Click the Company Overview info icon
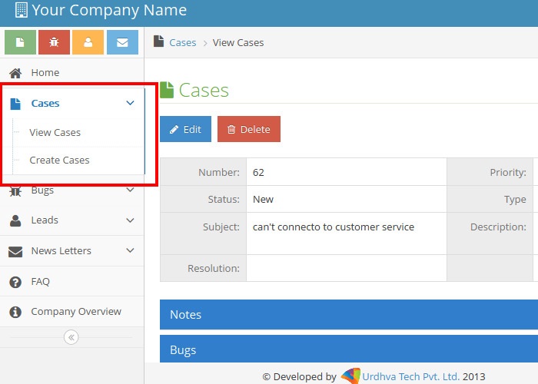This screenshot has width=538, height=384. (15, 312)
